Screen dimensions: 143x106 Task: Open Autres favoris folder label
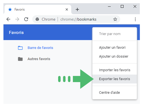39,59
